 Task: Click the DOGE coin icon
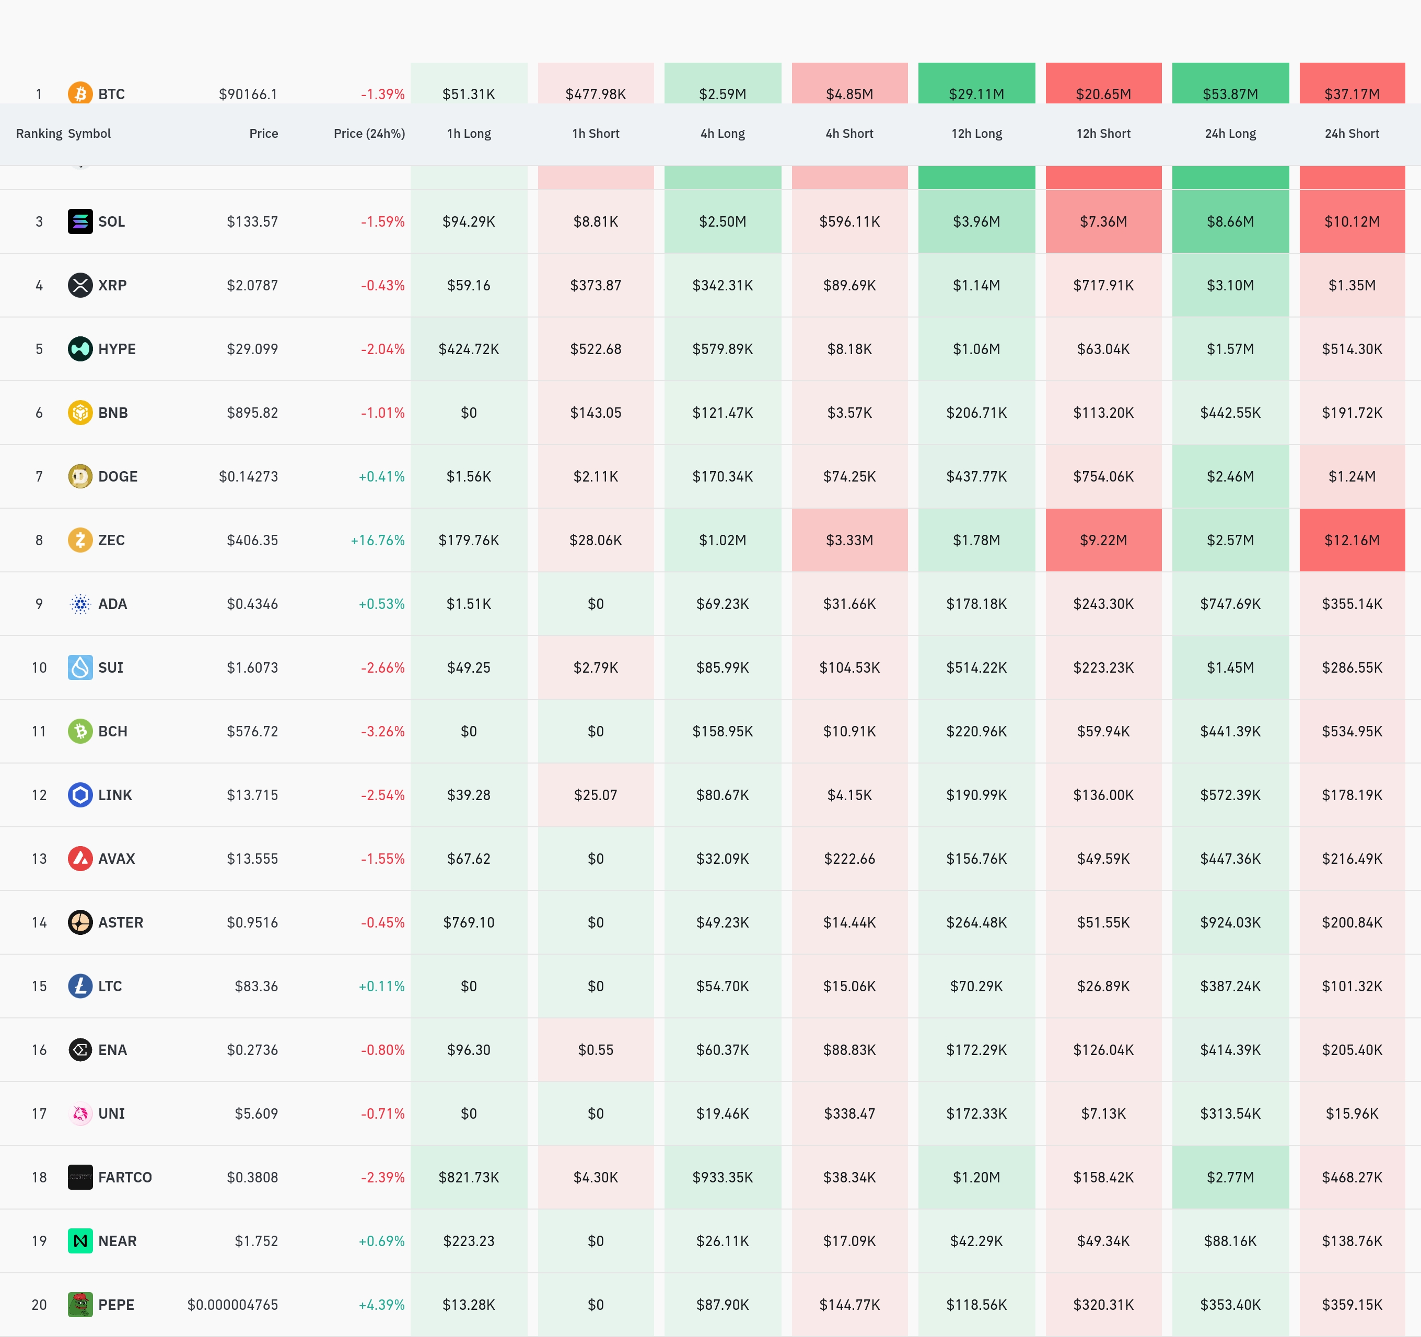pyautogui.click(x=80, y=476)
